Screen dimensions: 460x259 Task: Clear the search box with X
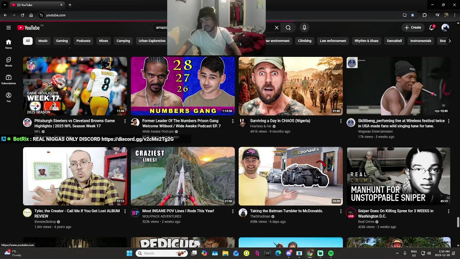click(277, 28)
